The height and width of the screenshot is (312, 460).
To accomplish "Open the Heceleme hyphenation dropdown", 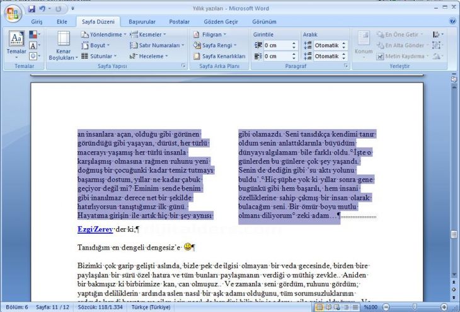I will [x=149, y=56].
